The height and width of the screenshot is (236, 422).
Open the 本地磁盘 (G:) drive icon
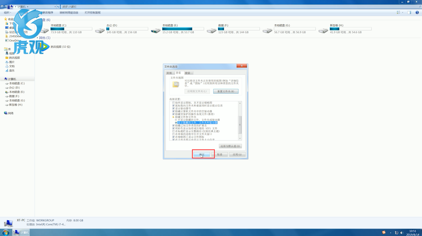click(267, 31)
